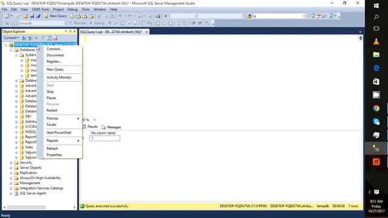The image size is (388, 218).
Task: Open Task View icon in taskbar
Action: click(x=376, y=28)
